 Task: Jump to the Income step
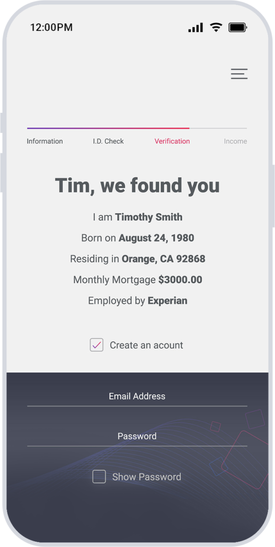(236, 141)
